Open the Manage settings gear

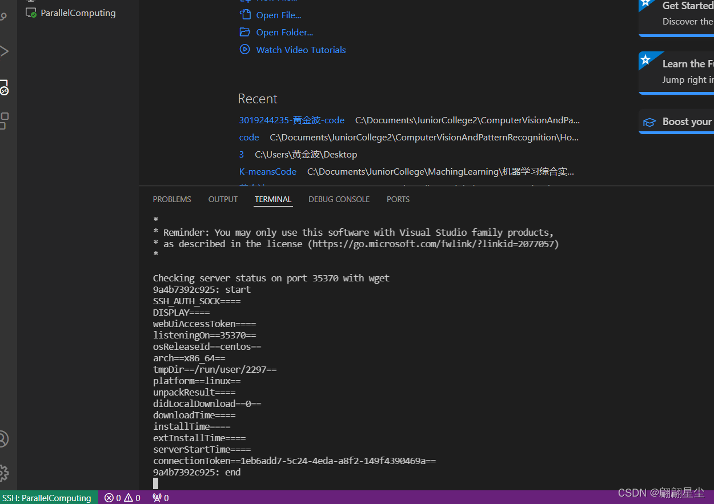click(3, 473)
